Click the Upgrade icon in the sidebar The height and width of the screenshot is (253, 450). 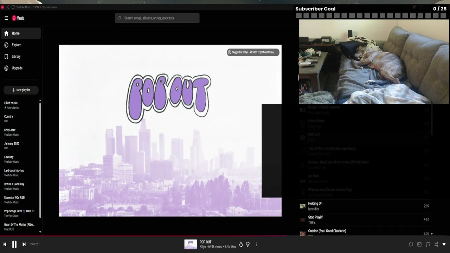pyautogui.click(x=6, y=68)
